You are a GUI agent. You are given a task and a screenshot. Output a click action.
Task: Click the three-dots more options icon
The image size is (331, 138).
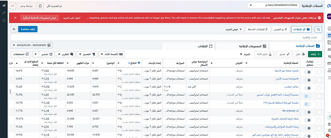pos(12,6)
